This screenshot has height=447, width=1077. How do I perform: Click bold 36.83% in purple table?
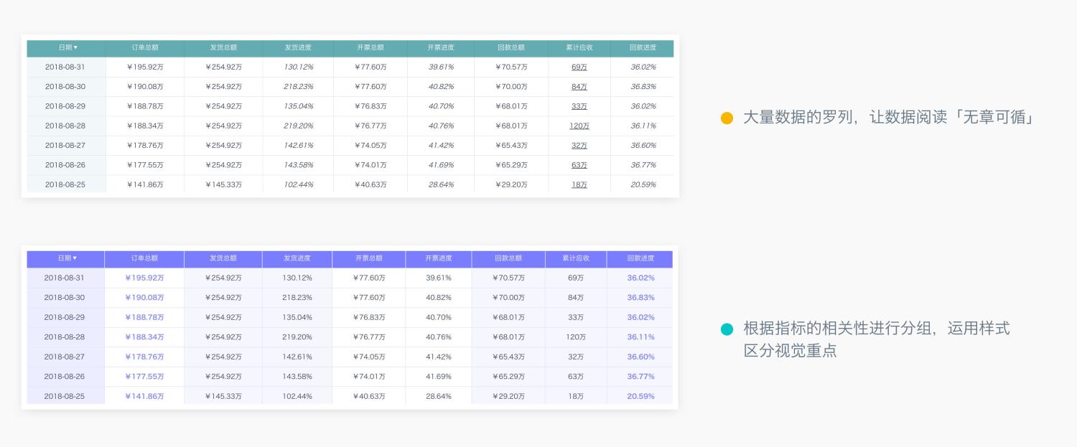pyautogui.click(x=640, y=298)
